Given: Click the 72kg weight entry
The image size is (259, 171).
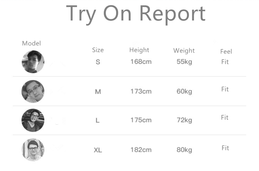Looking at the screenshot, I should click(x=184, y=120).
